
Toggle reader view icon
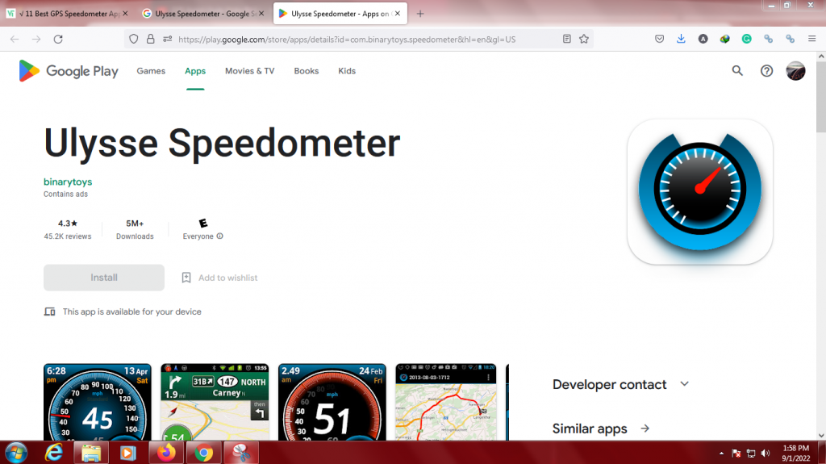pyautogui.click(x=567, y=39)
